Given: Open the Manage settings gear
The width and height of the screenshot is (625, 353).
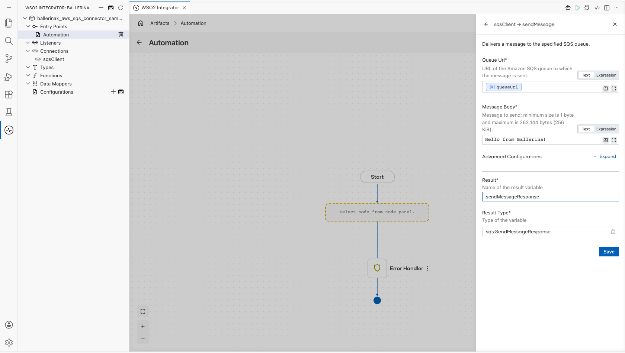Looking at the screenshot, I should (9, 343).
